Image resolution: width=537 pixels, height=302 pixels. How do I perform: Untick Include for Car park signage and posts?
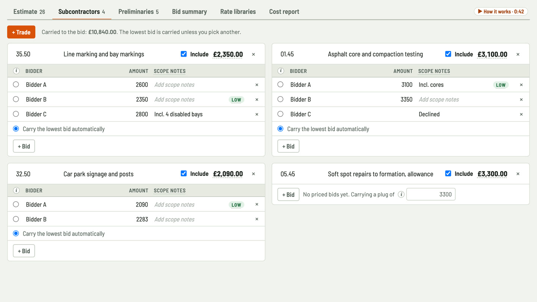click(183, 173)
